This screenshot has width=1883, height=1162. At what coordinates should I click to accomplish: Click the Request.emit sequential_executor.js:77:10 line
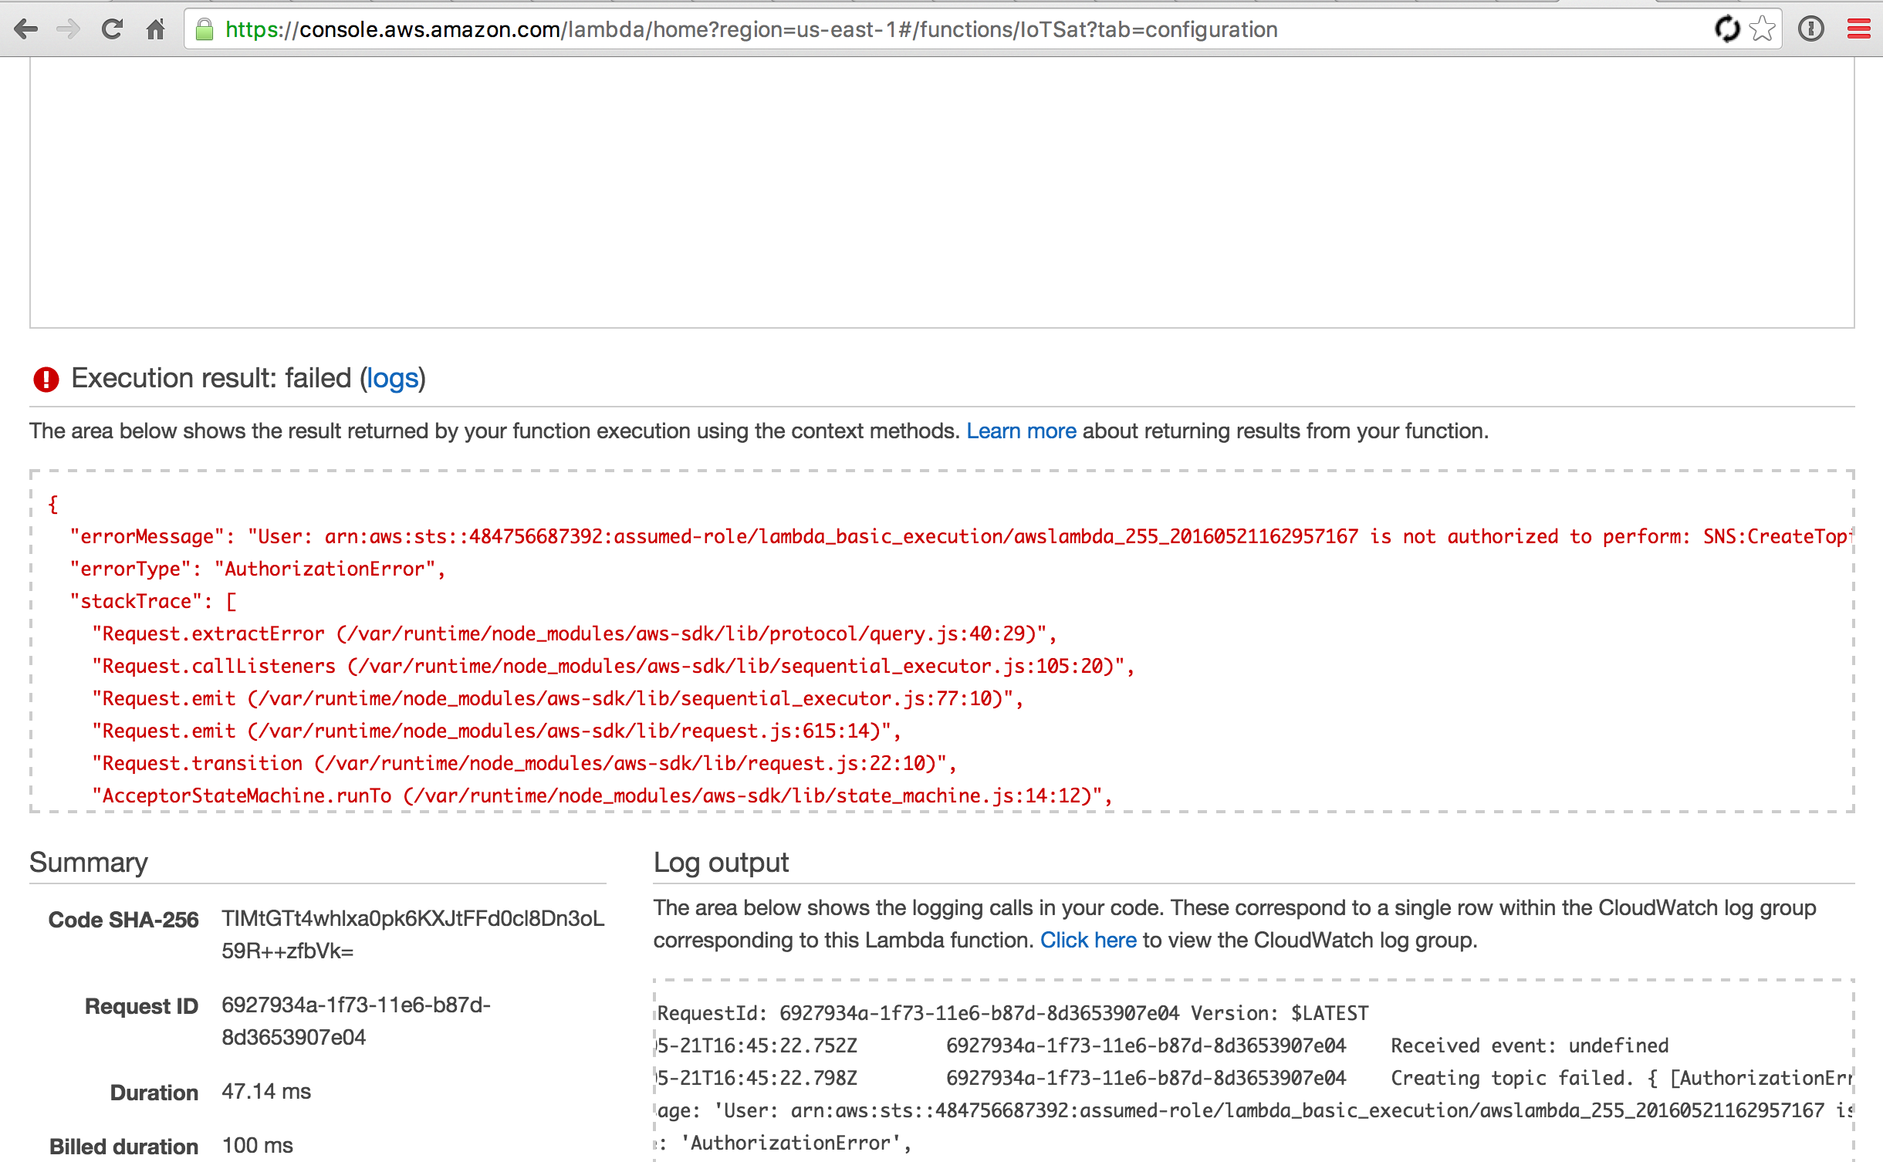557,698
